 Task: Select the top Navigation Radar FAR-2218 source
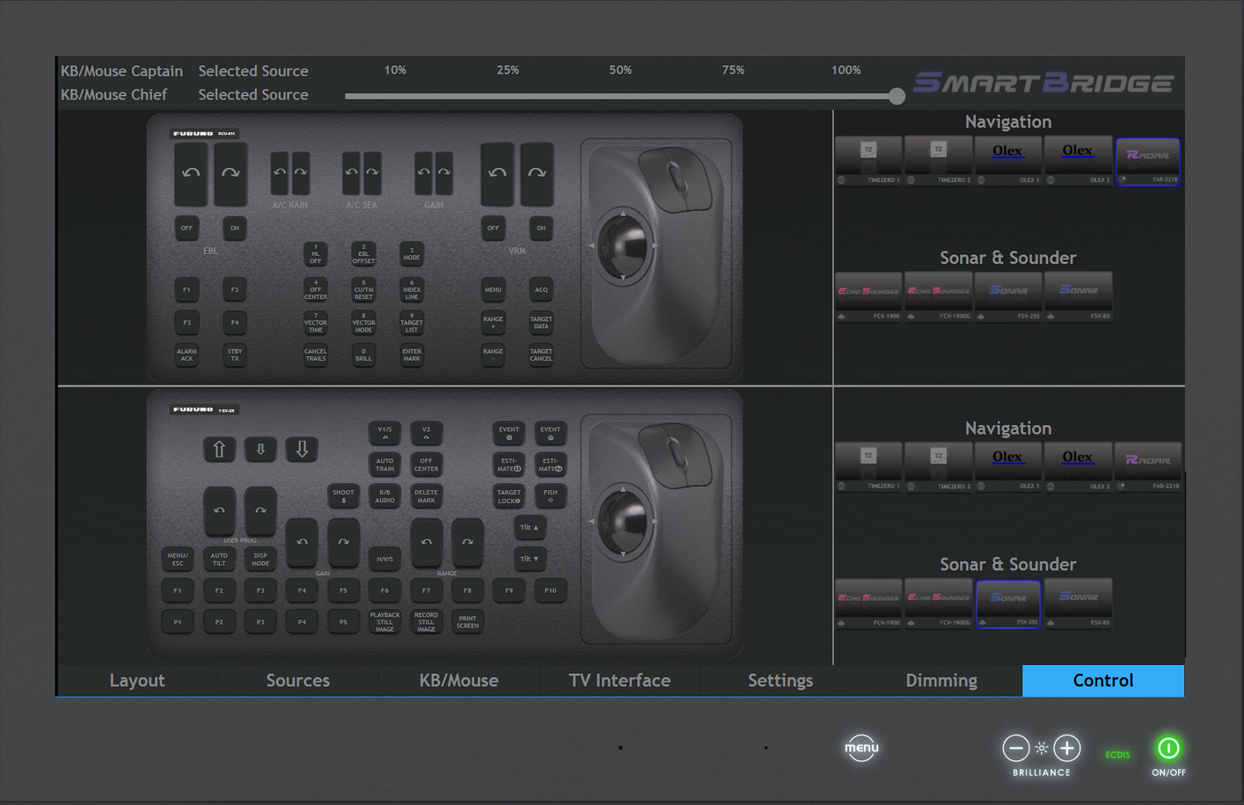coord(1148,162)
